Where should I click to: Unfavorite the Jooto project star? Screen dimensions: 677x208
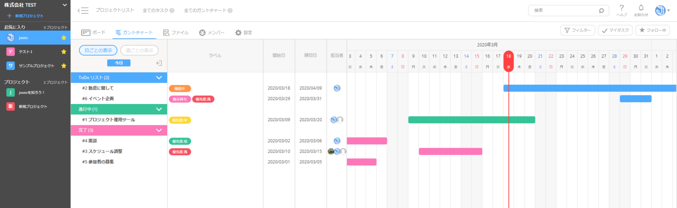[x=63, y=38]
